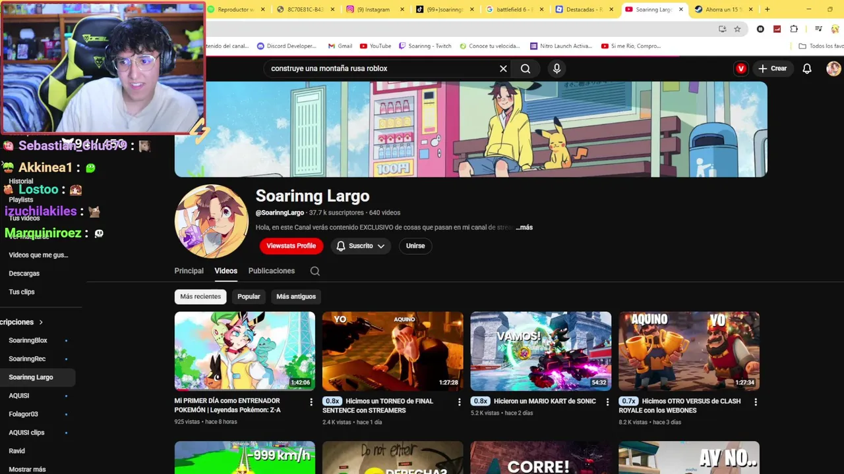Switch to the battlefield 6 tab
This screenshot has width=844, height=474.
coord(514,9)
